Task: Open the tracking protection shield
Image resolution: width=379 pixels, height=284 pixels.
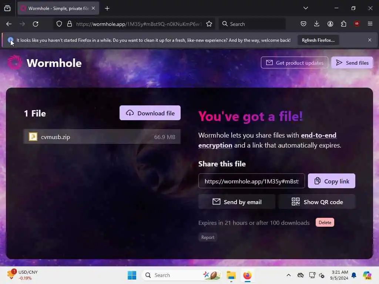Action: pyautogui.click(x=59, y=24)
